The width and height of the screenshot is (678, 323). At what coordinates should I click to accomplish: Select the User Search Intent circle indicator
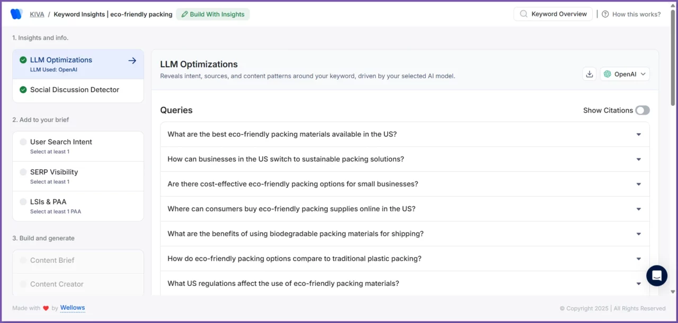coord(22,142)
